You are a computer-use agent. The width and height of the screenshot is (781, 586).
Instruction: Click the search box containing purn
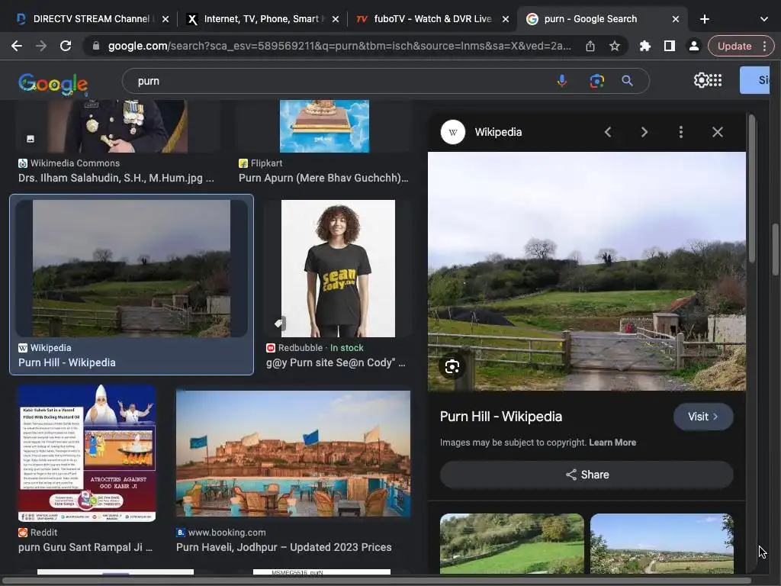coord(339,81)
